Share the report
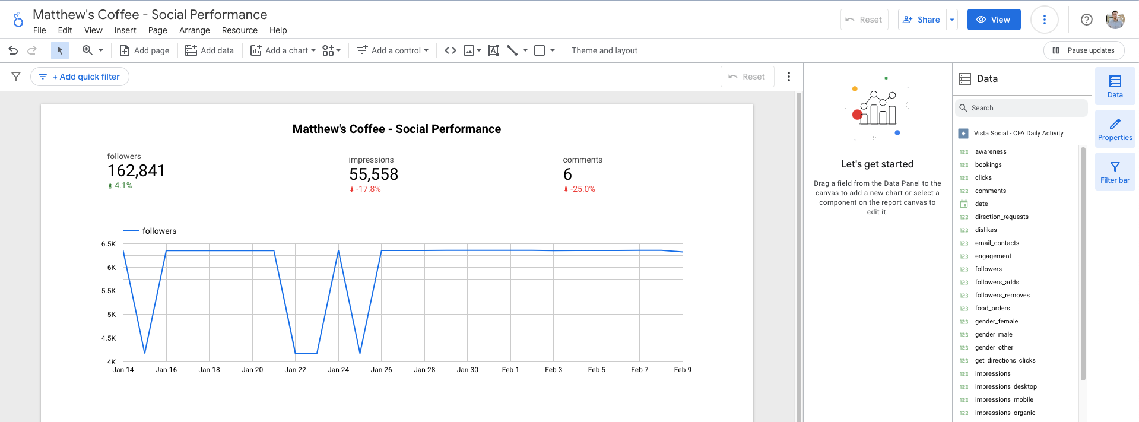 922,20
